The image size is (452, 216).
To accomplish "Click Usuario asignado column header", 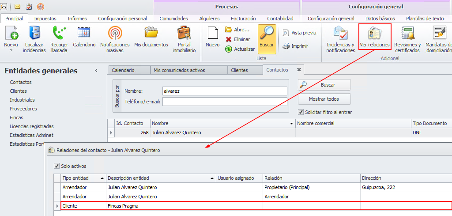I will (x=240, y=178).
